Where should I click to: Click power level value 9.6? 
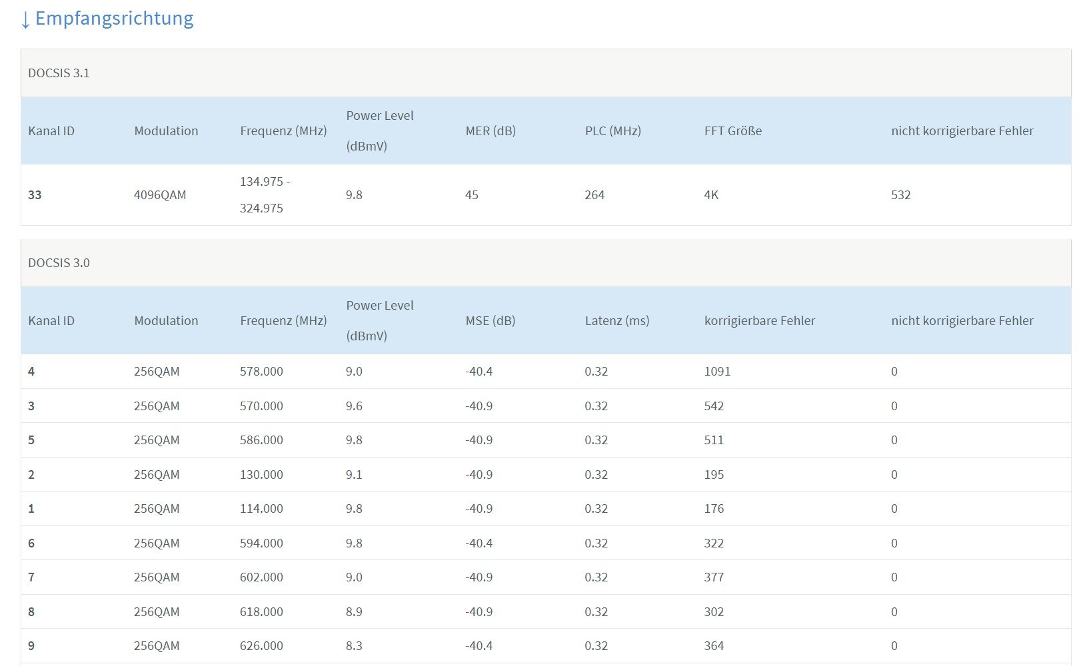point(354,406)
